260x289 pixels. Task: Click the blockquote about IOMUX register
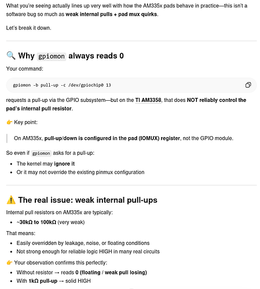pyautogui.click(x=123, y=138)
